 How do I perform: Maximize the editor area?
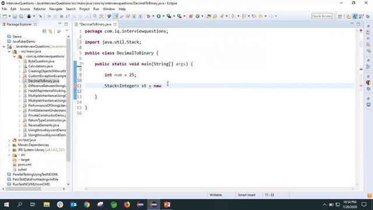(x=358, y=24)
